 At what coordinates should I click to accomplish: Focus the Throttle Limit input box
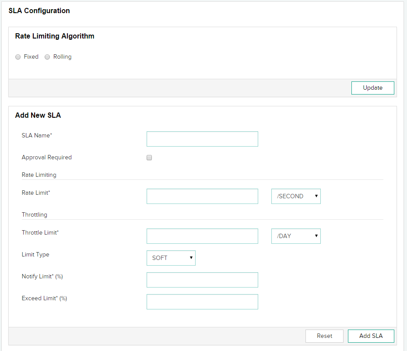[202, 236]
